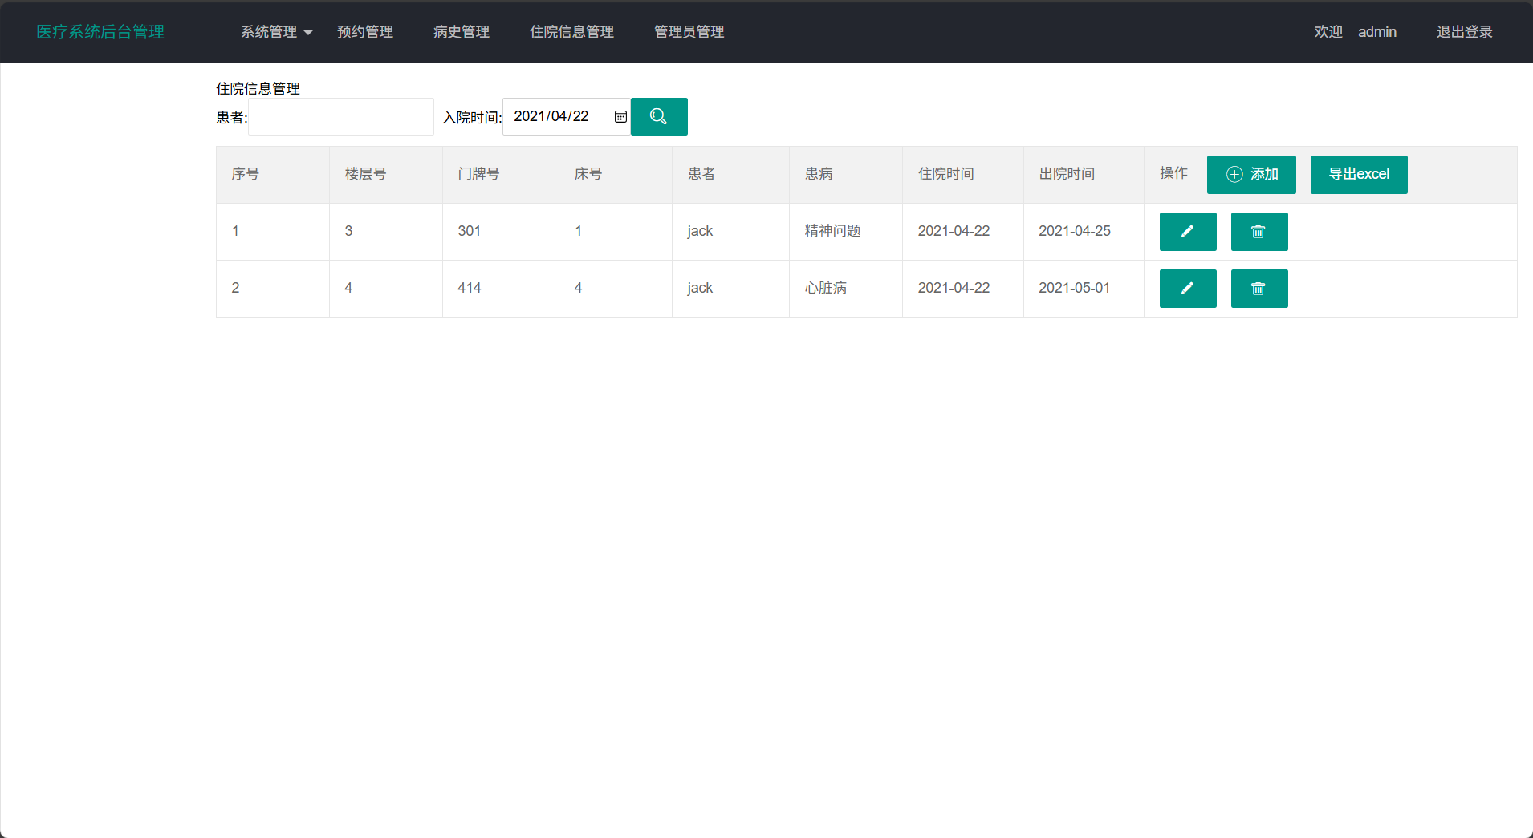The width and height of the screenshot is (1533, 838).
Task: Click the 心脏病 cell in second row
Action: [825, 288]
